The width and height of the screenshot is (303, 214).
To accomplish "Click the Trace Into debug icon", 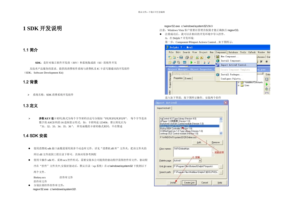I will [x=204, y=62].
